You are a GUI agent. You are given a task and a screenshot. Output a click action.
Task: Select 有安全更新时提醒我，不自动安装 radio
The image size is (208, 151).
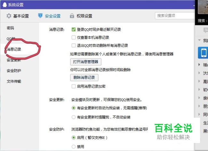click(74, 117)
